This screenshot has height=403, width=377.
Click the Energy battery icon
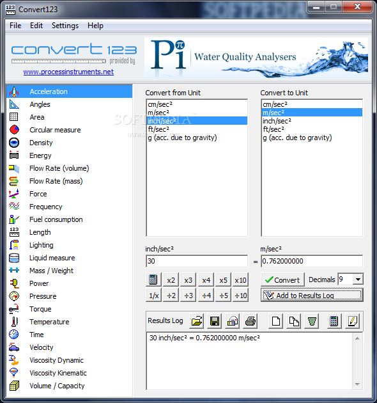(x=14, y=155)
